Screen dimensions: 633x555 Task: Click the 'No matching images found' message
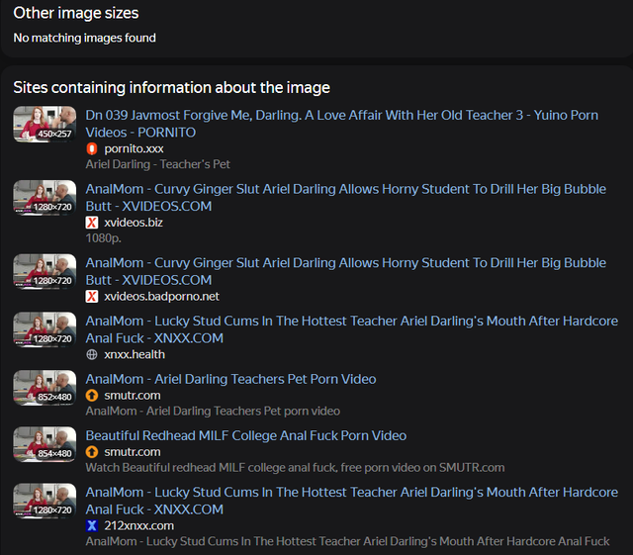click(84, 38)
